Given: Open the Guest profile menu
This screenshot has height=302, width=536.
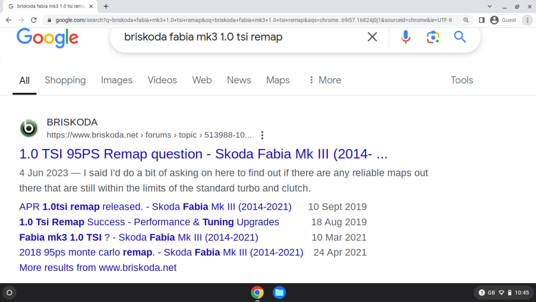Looking at the screenshot, I should 504,20.
